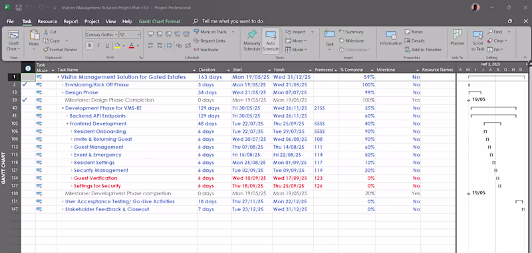Open task Notes
Screen dimensions: 532x253
(414, 32)
